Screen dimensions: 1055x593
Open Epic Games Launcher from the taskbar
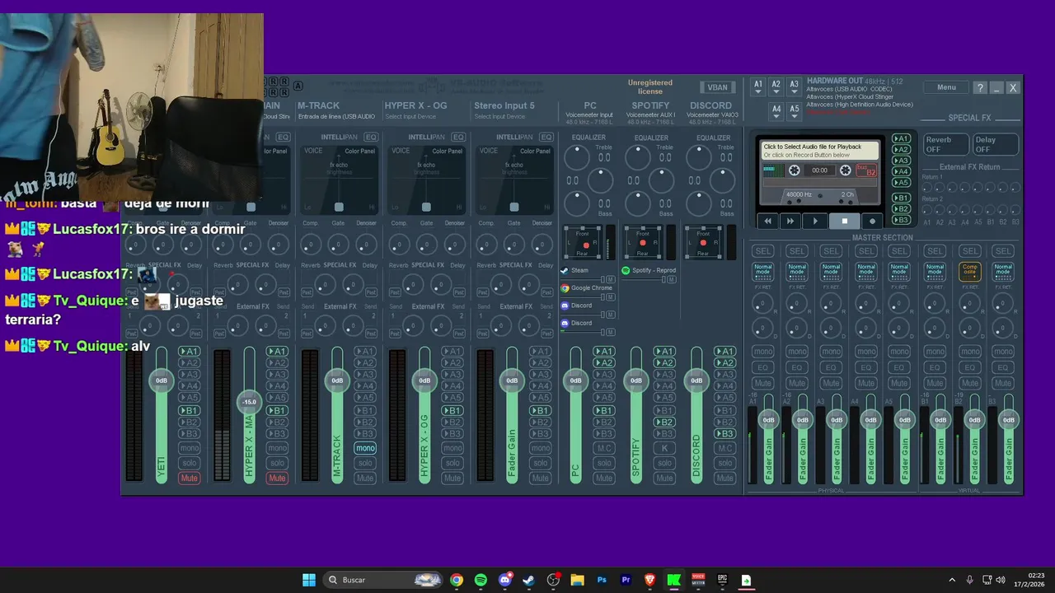click(x=722, y=580)
